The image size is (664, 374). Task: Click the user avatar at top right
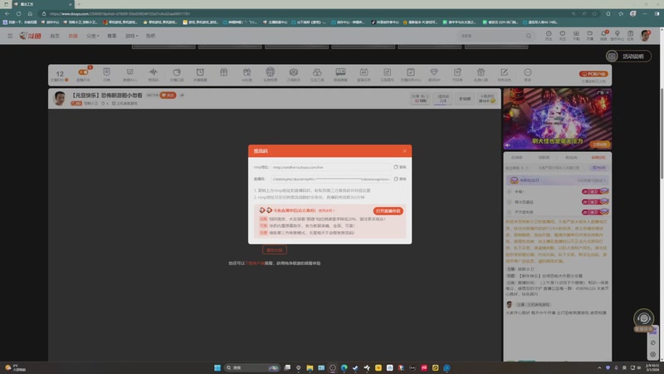click(646, 36)
